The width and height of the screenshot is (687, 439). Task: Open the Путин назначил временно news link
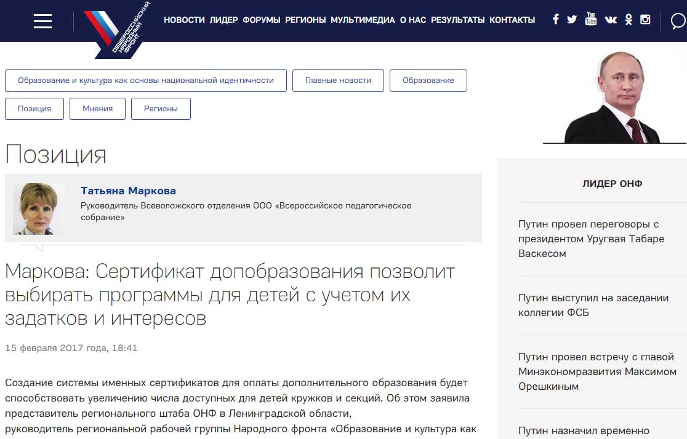tap(584, 430)
